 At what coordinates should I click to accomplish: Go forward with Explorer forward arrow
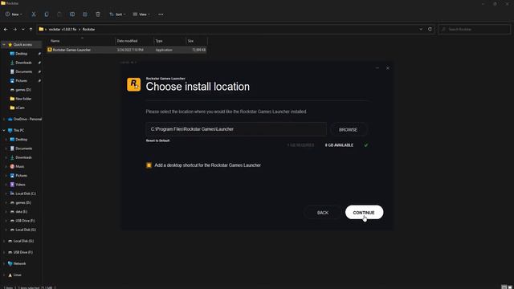coord(14,29)
